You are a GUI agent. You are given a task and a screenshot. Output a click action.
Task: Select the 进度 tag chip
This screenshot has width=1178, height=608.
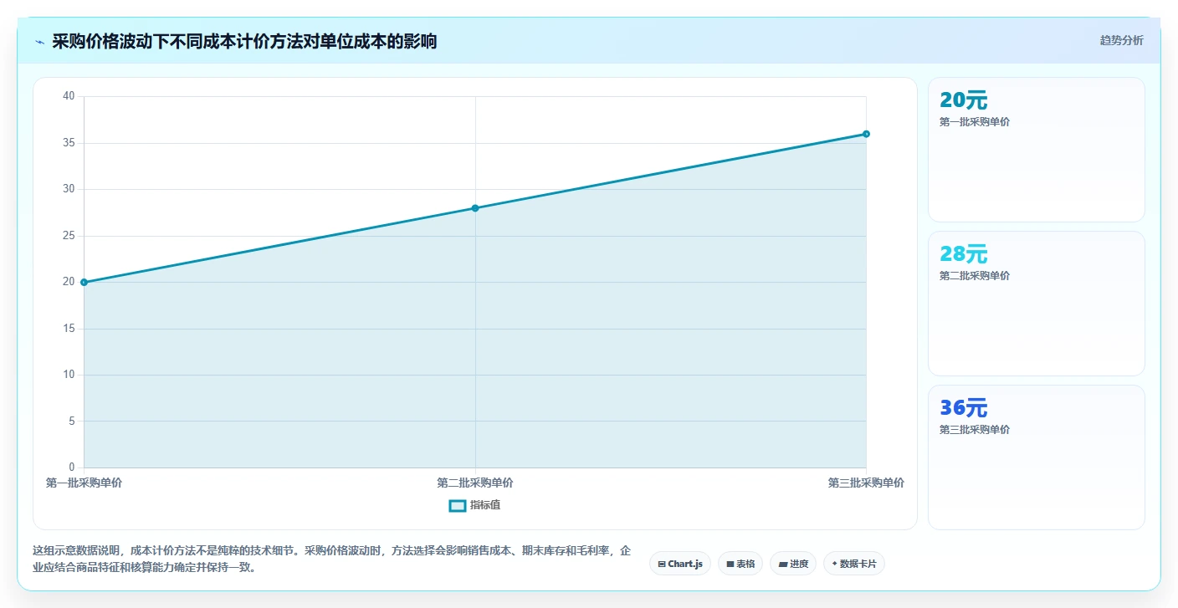coord(793,564)
